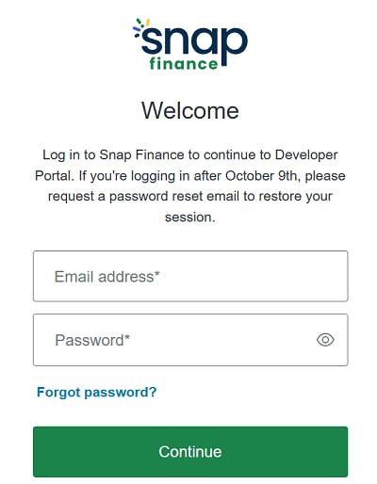The height and width of the screenshot is (484, 377).
Task: Select the "Developer" word in the instructions
Action: coord(306,155)
